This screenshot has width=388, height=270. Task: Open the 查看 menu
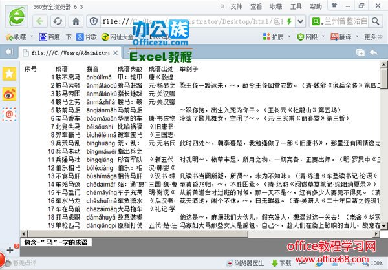click(x=256, y=6)
